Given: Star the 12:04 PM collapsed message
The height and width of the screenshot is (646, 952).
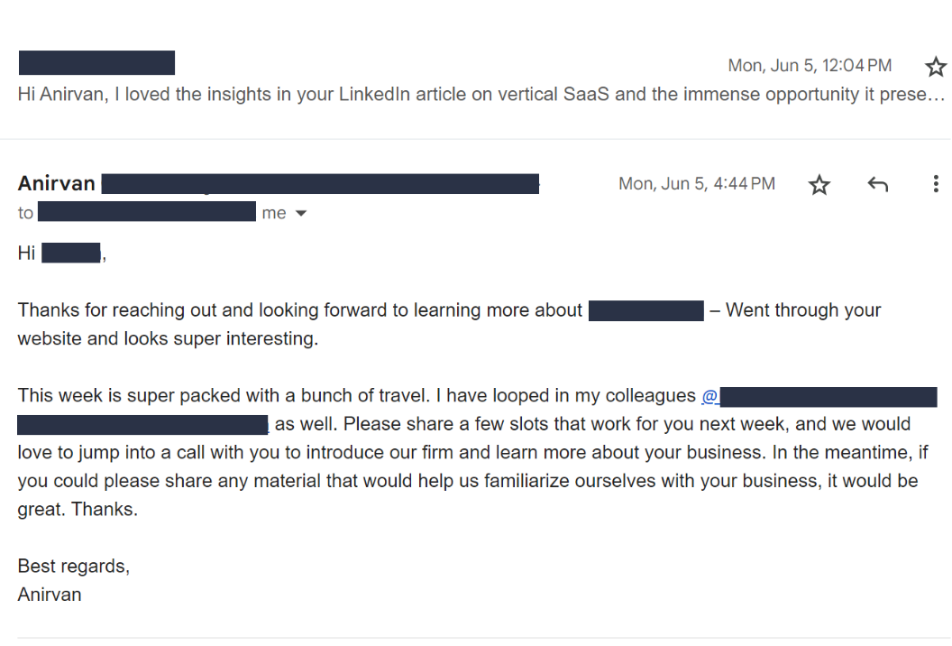Looking at the screenshot, I should point(936,67).
